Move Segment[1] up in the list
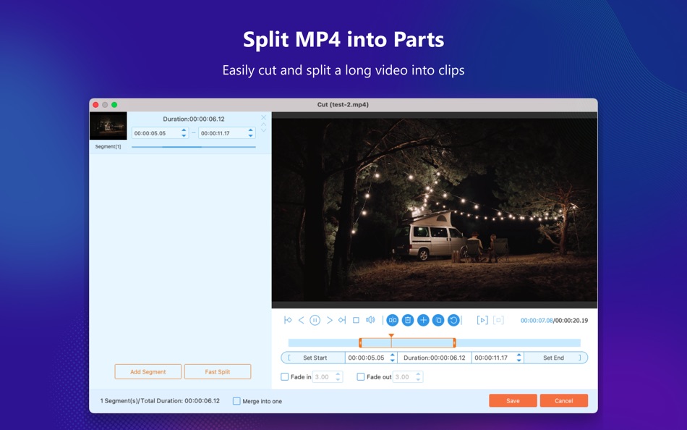The width and height of the screenshot is (687, 430). (263, 125)
